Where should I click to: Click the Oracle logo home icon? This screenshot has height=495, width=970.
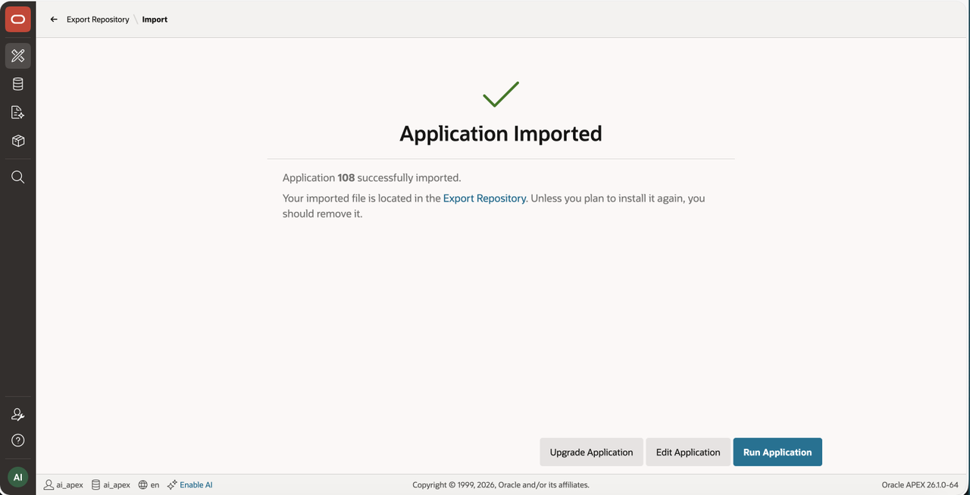coord(18,19)
